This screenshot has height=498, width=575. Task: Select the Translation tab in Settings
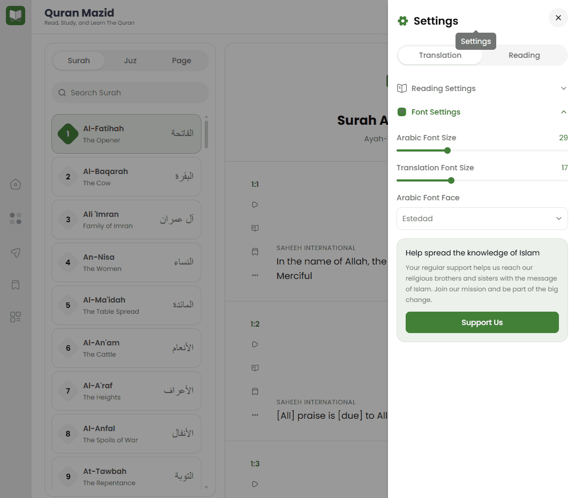click(440, 55)
